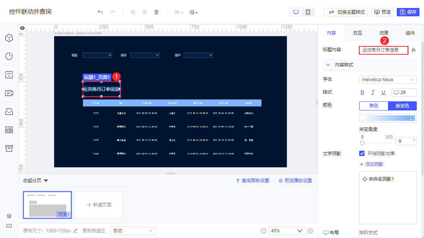The image size is (424, 238).
Task: Toggle bold text style
Action: click(x=362, y=93)
